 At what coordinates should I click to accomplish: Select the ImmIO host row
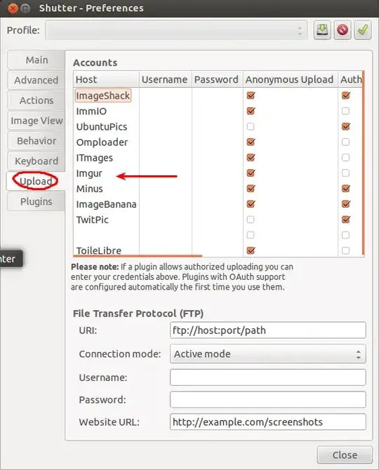[x=91, y=112]
